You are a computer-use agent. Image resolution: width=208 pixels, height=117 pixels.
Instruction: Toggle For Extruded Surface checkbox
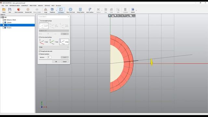[40, 21]
